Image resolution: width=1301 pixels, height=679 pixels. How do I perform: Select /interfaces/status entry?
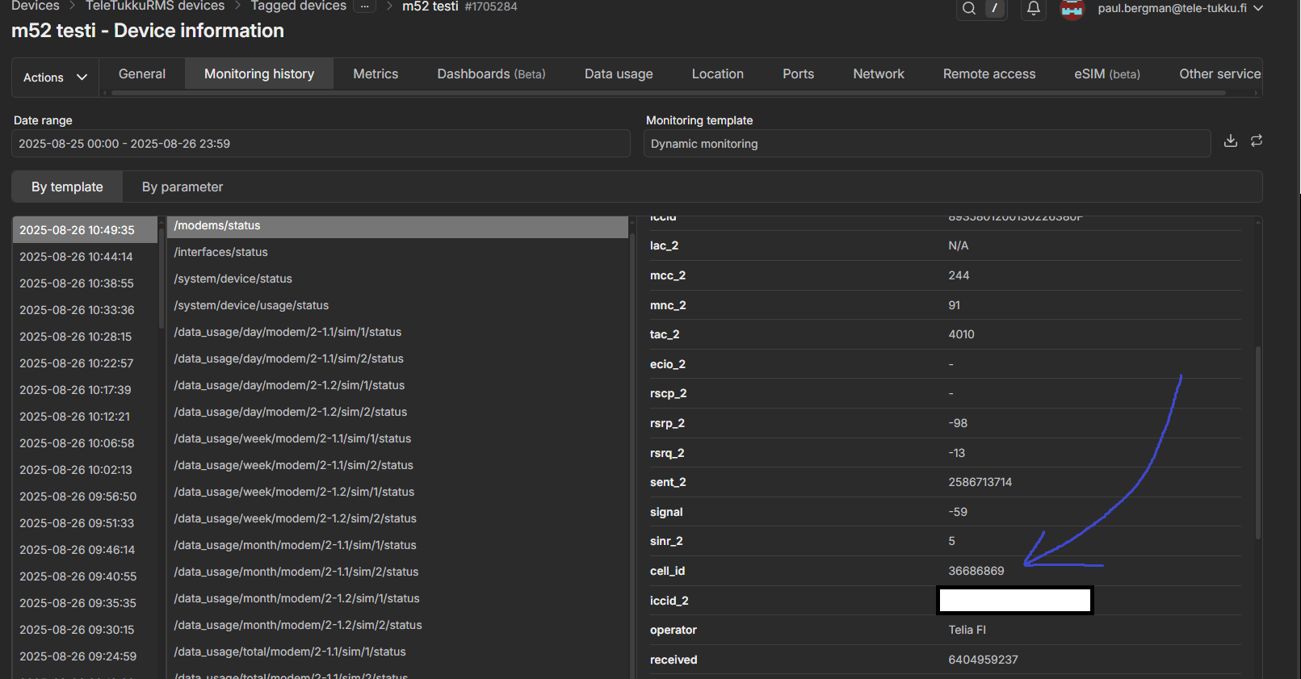pyautogui.click(x=397, y=252)
